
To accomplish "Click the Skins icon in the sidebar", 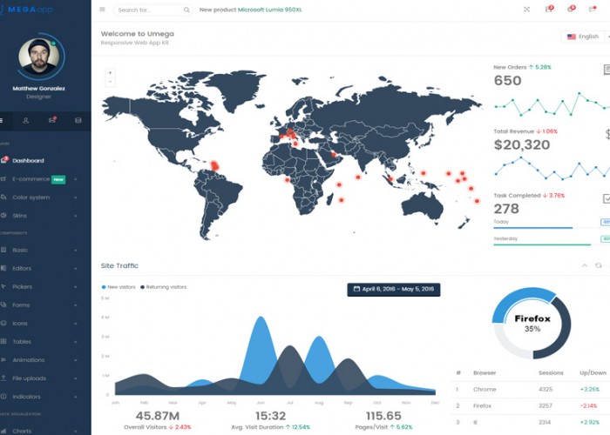I will pyautogui.click(x=3, y=216).
